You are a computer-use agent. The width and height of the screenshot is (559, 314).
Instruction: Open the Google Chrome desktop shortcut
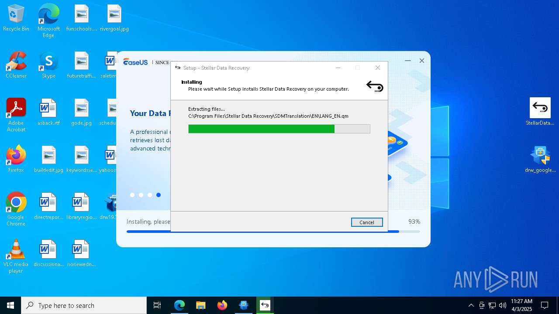click(x=16, y=209)
